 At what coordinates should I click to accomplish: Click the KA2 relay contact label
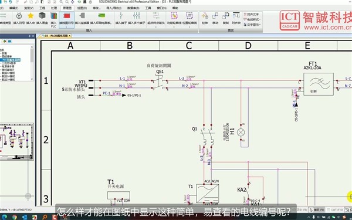click(x=242, y=189)
